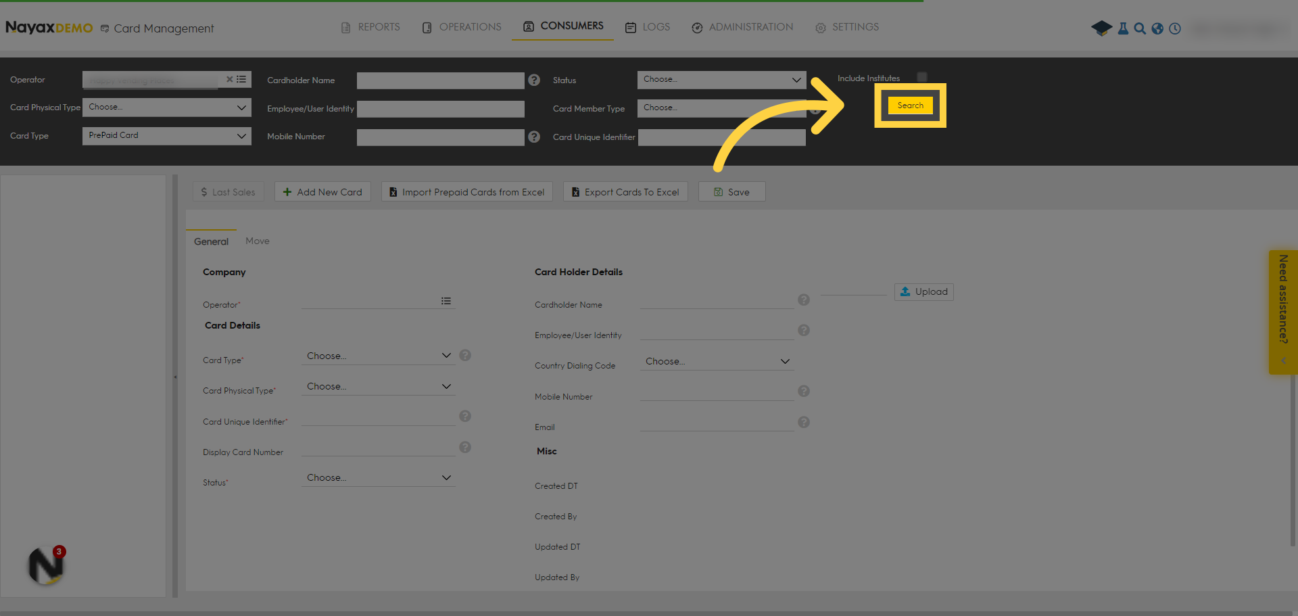1298x616 pixels.
Task: Focus the Cardholder Name filter input
Action: 441,80
